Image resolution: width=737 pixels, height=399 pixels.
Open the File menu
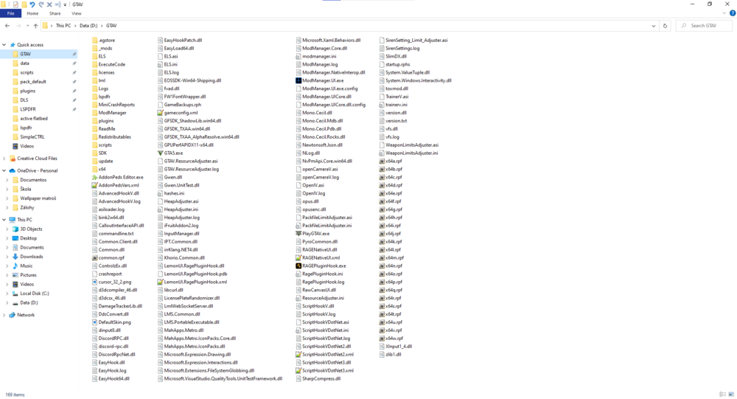click(11, 13)
